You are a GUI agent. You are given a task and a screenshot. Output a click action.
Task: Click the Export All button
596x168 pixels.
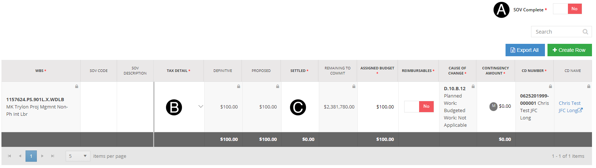525,50
